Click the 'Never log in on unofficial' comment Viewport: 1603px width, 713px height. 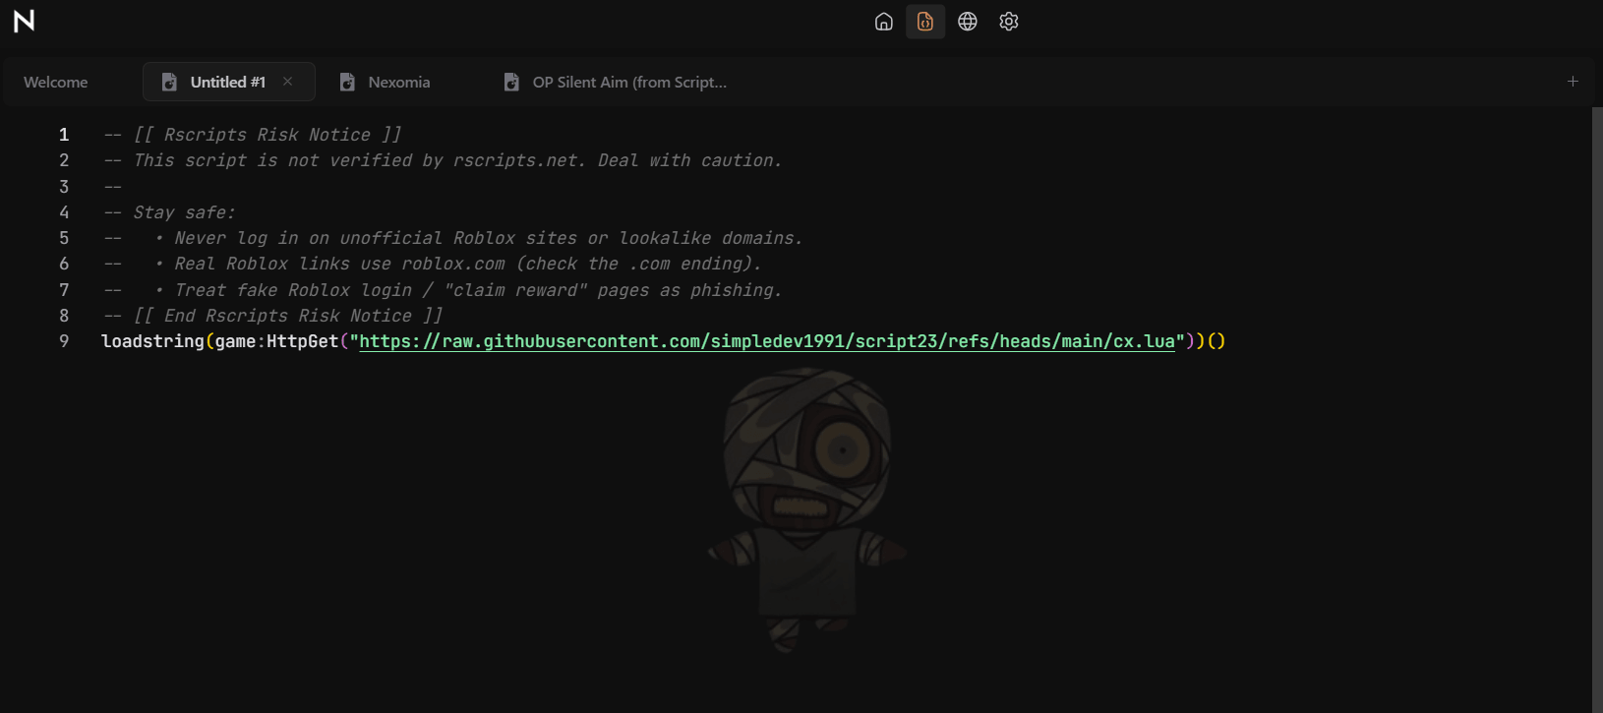(x=452, y=238)
